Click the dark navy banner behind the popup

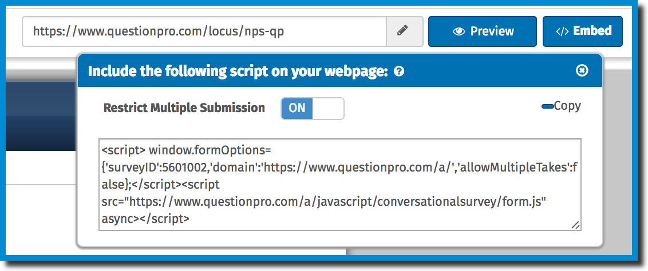41,115
